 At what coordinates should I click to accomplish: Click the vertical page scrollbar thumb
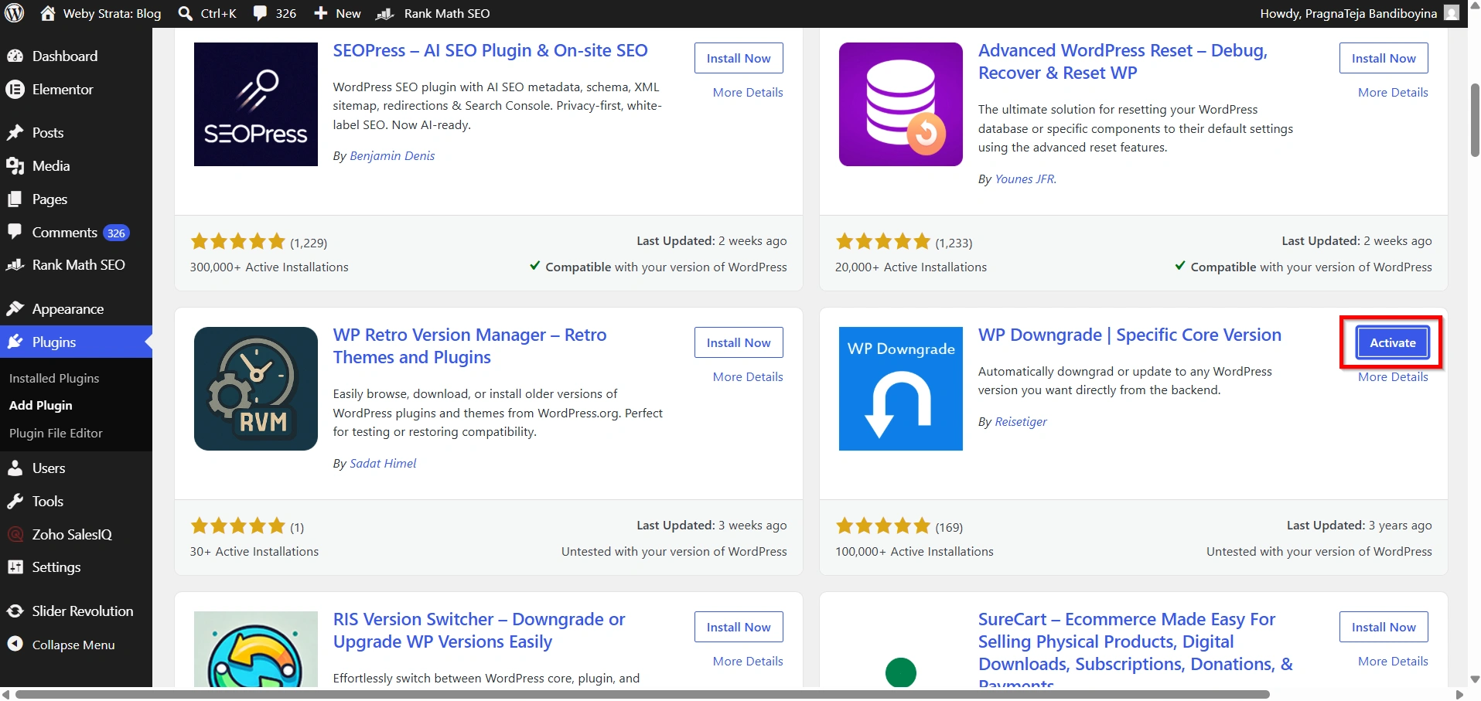coord(1474,120)
